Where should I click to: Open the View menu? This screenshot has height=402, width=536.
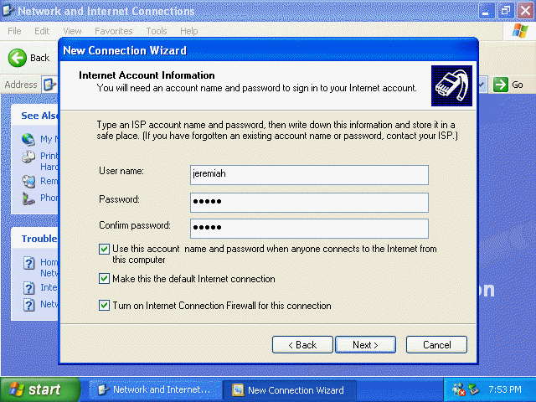[x=72, y=31]
